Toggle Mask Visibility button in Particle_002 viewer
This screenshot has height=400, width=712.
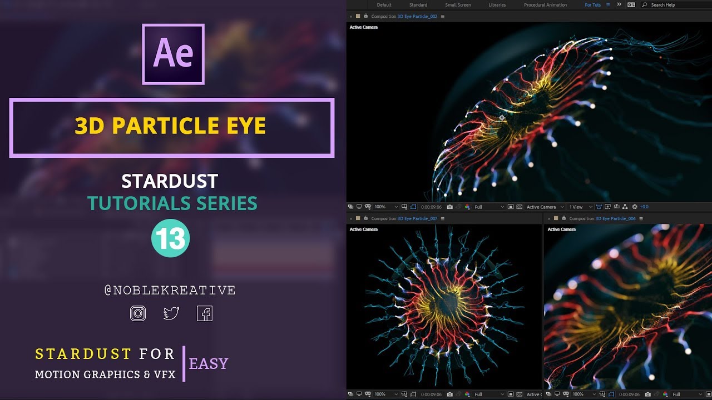click(x=413, y=207)
